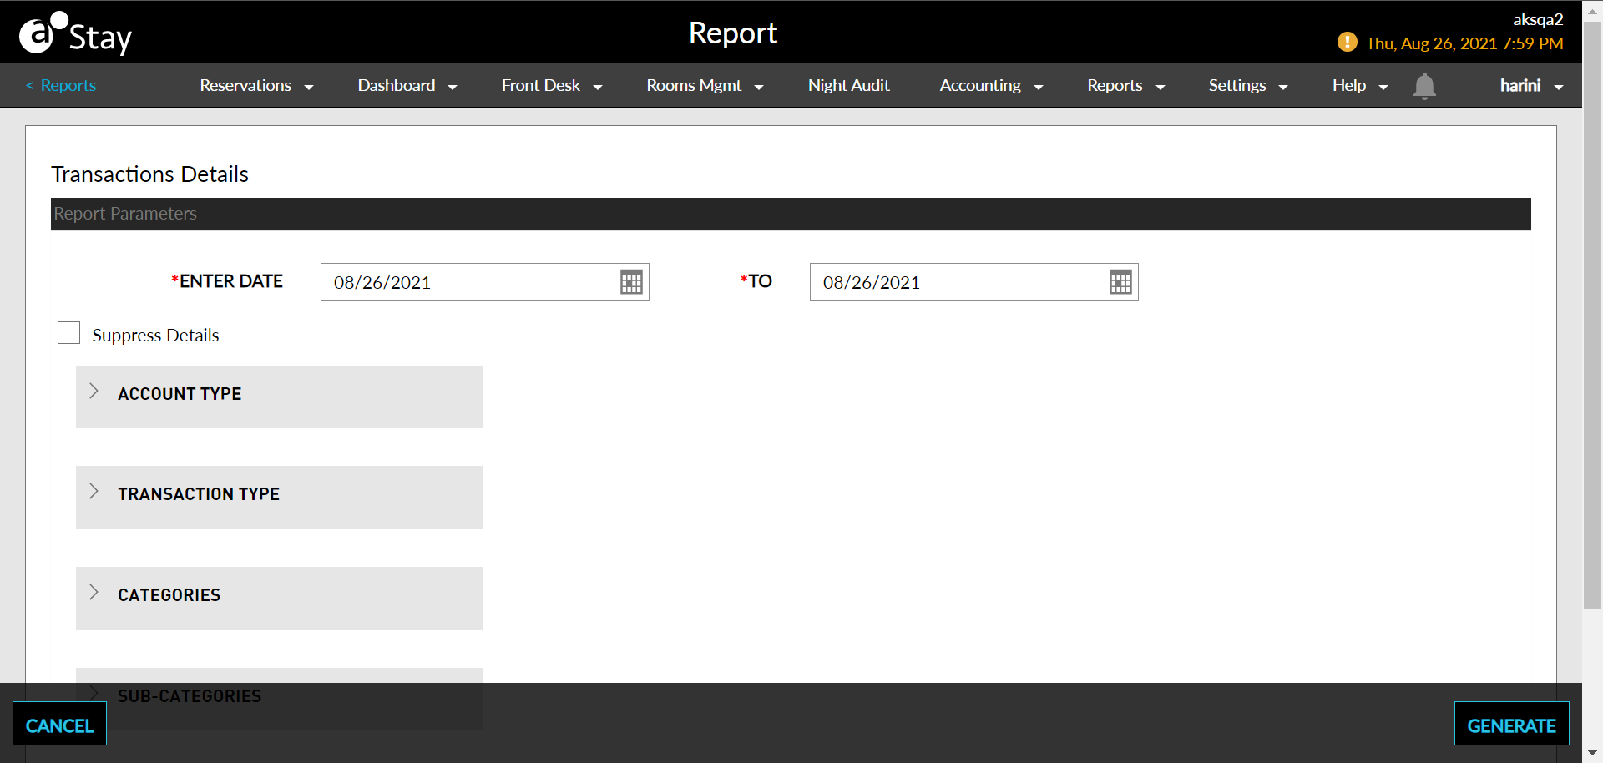The width and height of the screenshot is (1603, 763).
Task: Click the Stay logo
Action: click(x=75, y=34)
